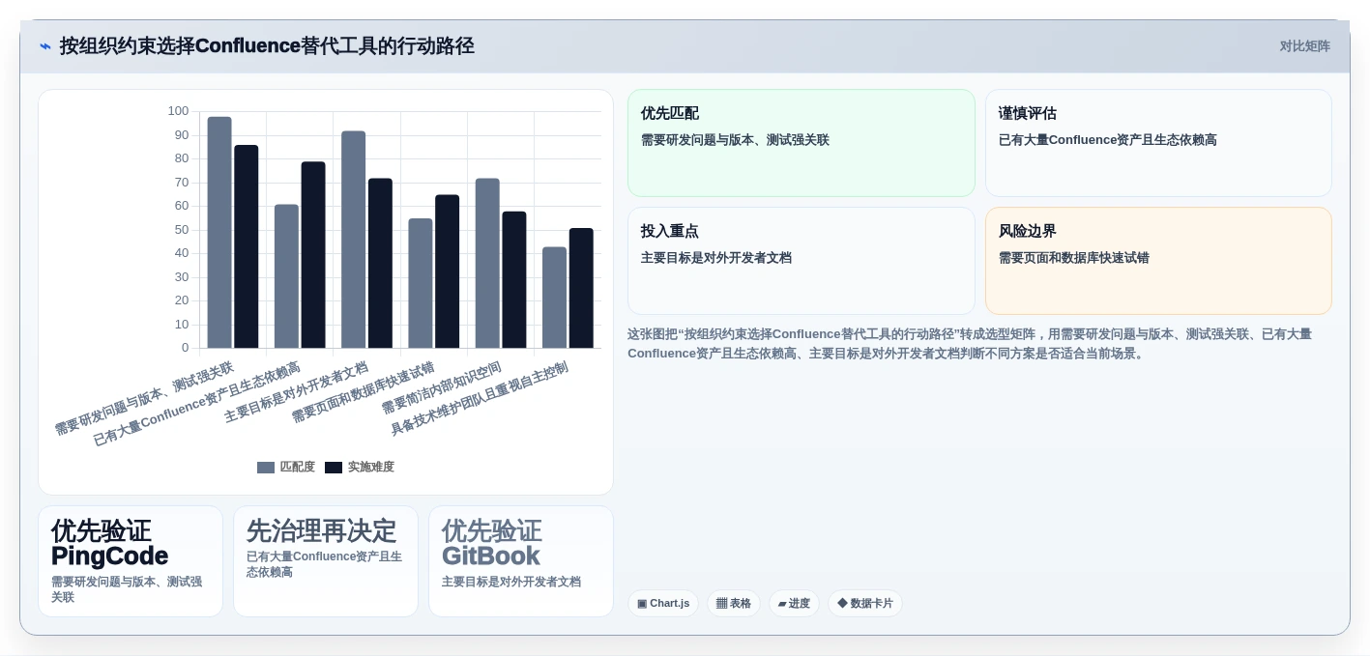Click axis label 需要页面和数据库快速试错

coord(363,392)
